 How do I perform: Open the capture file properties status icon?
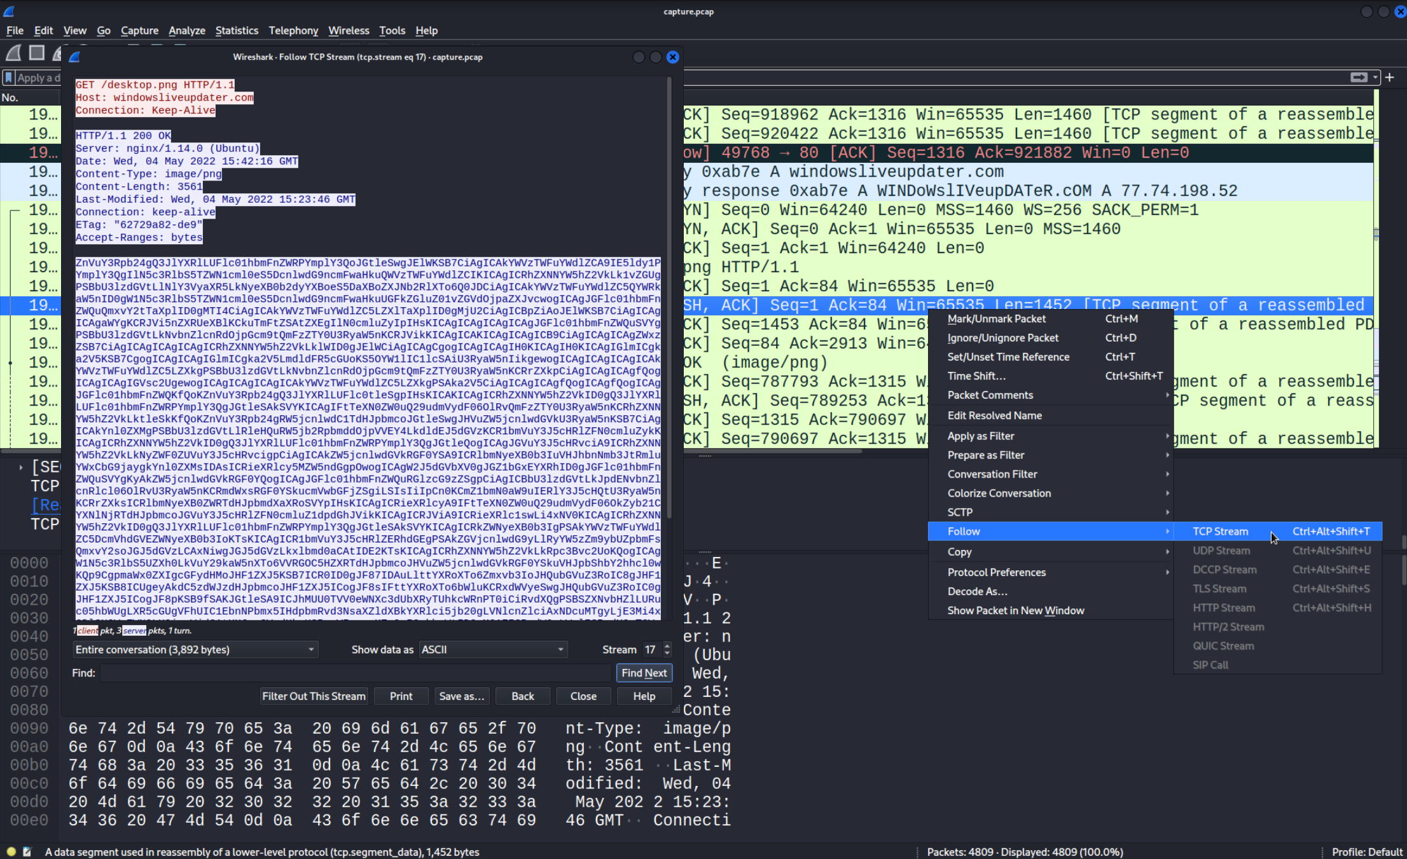27,851
